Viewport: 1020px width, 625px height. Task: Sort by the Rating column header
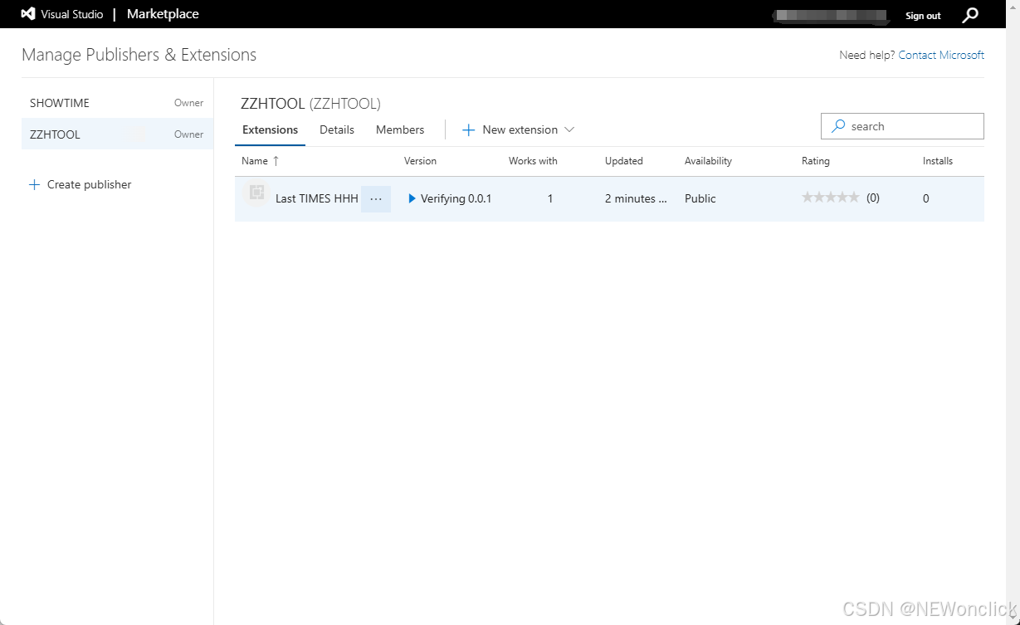[x=816, y=161]
